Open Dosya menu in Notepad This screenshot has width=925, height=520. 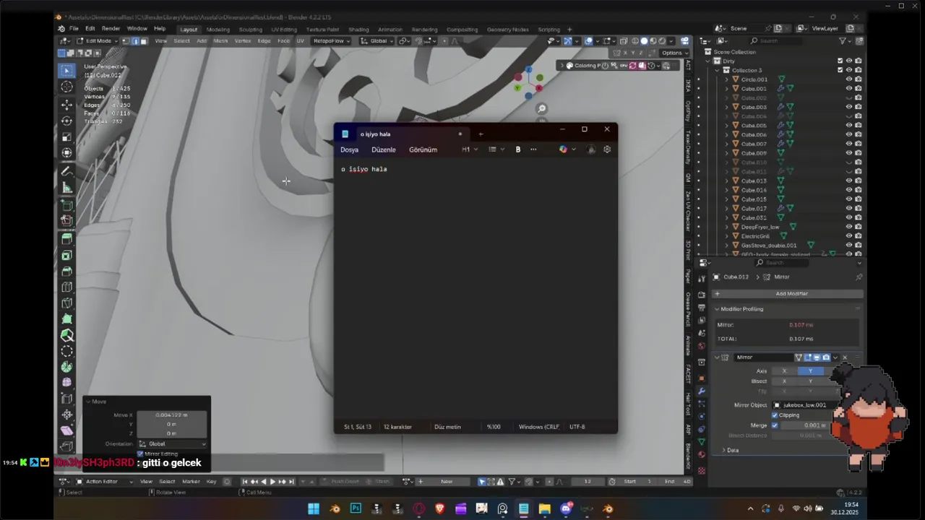(x=350, y=149)
